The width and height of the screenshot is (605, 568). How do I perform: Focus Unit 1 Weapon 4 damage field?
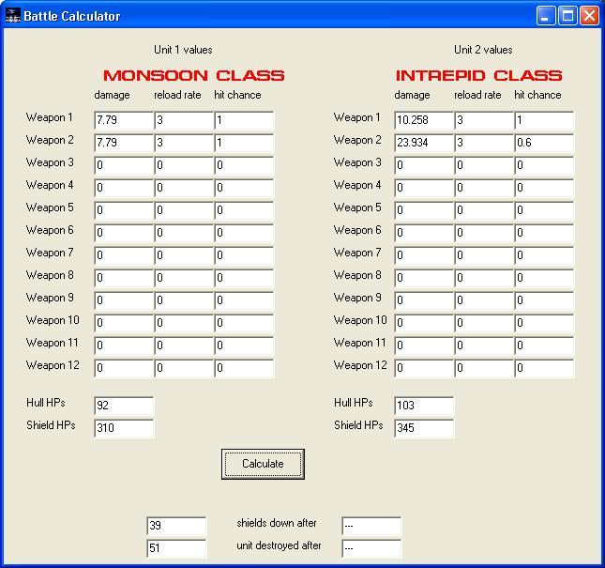coord(124,188)
